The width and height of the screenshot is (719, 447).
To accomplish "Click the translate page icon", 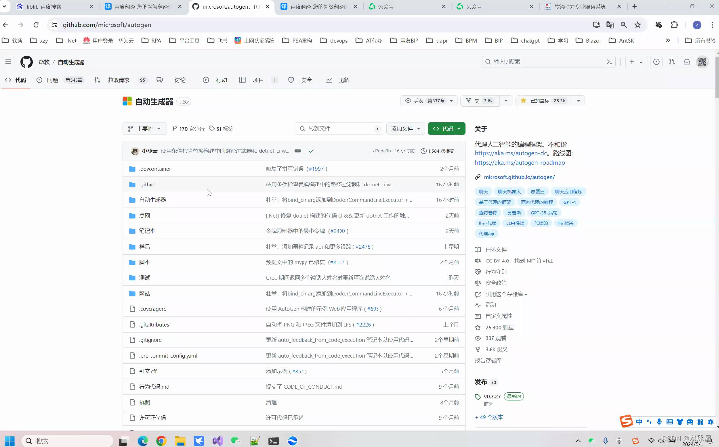I will (x=610, y=25).
